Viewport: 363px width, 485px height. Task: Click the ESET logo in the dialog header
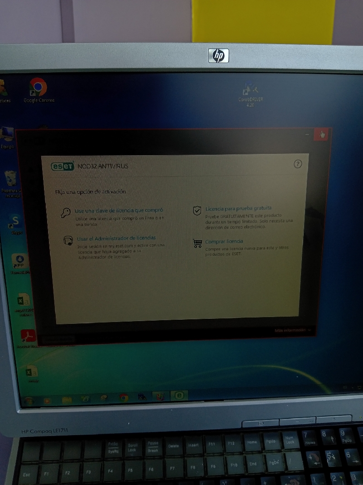[x=63, y=166]
